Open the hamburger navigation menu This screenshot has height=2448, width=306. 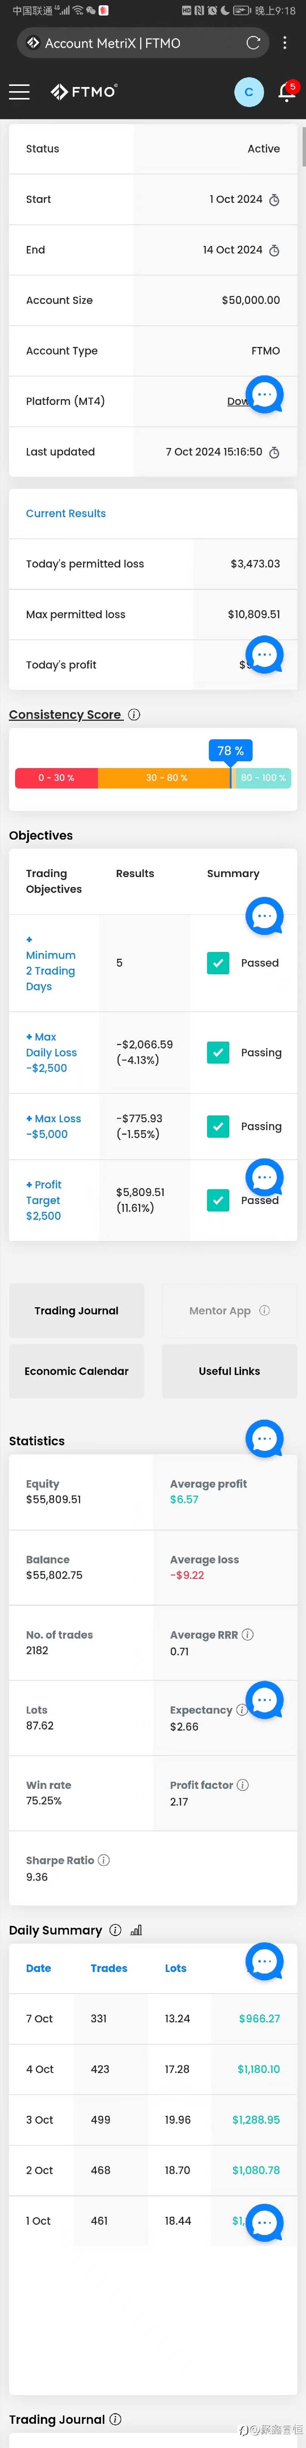(x=19, y=91)
